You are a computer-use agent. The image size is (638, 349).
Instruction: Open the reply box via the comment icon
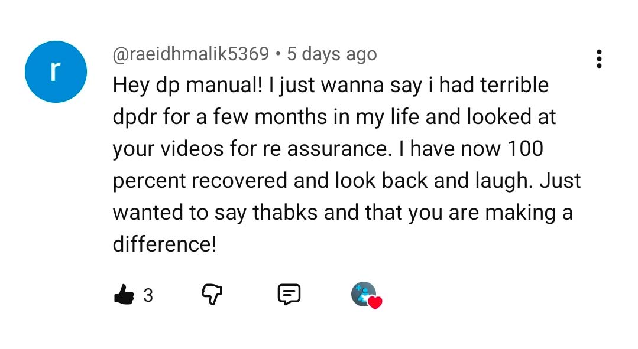click(288, 295)
